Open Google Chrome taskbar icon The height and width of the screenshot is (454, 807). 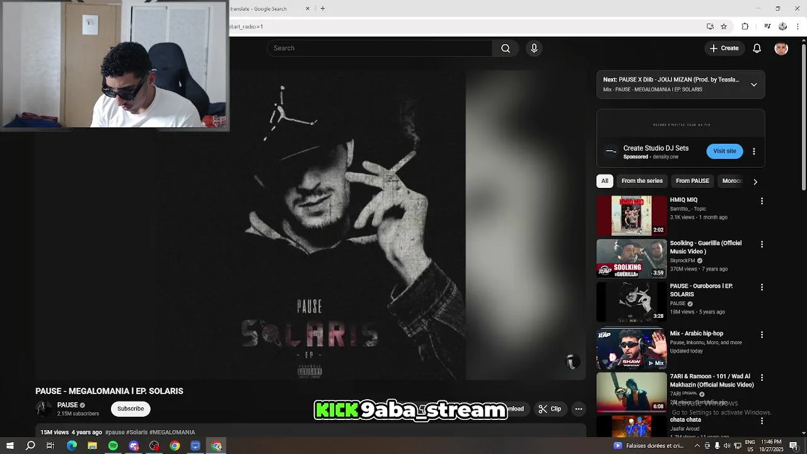(x=175, y=446)
